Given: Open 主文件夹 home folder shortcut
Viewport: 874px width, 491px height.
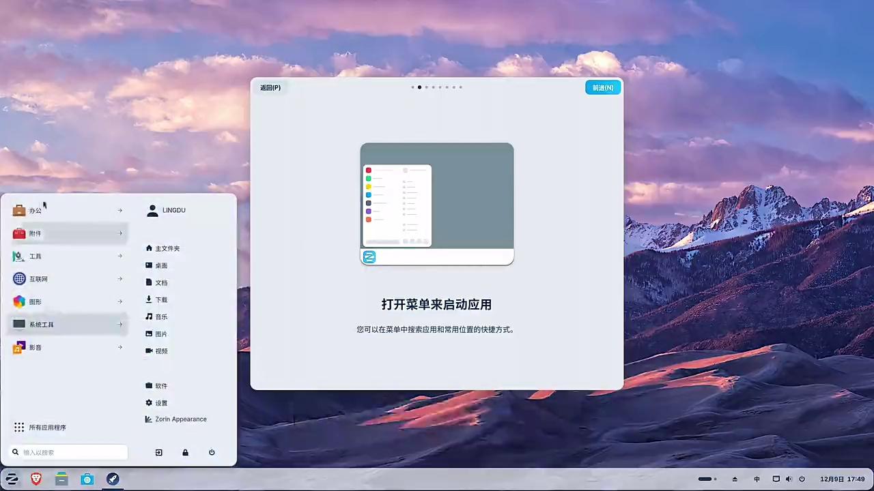Looking at the screenshot, I should pos(163,248).
